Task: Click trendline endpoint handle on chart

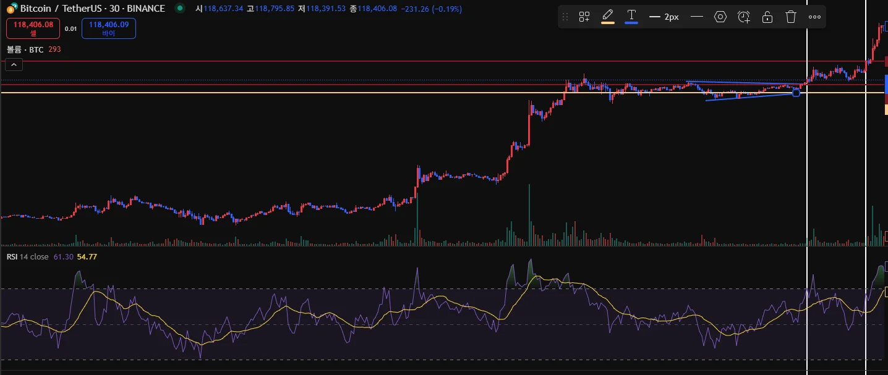Action: 796,93
